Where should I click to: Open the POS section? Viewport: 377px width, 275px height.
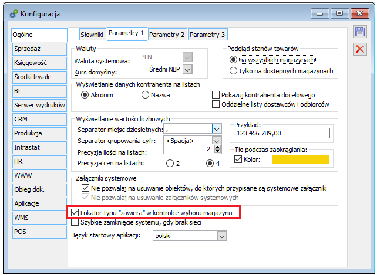pos(39,232)
